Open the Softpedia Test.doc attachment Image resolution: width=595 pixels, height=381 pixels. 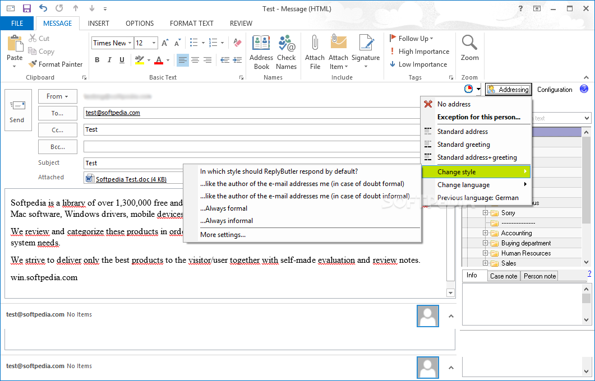131,179
